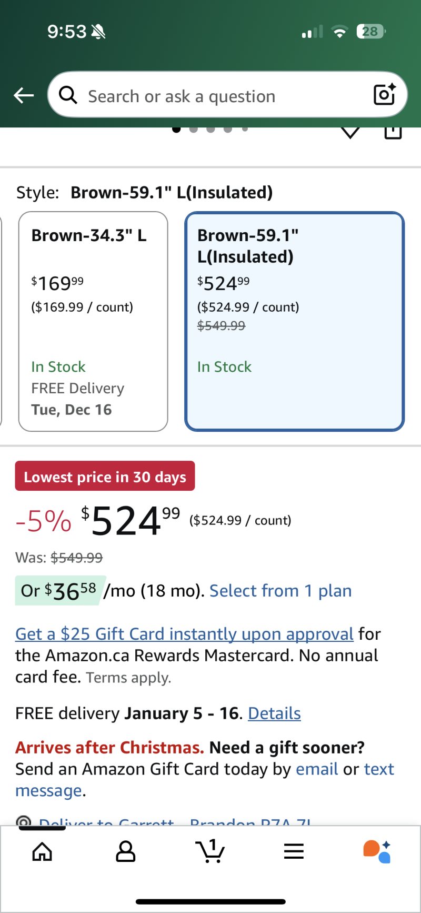421x913 pixels.
Task: Add to wish list with heart icon
Action: point(350,132)
